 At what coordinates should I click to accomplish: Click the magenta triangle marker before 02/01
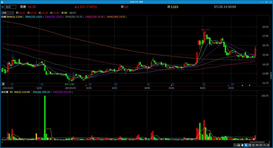click(x=86, y=85)
